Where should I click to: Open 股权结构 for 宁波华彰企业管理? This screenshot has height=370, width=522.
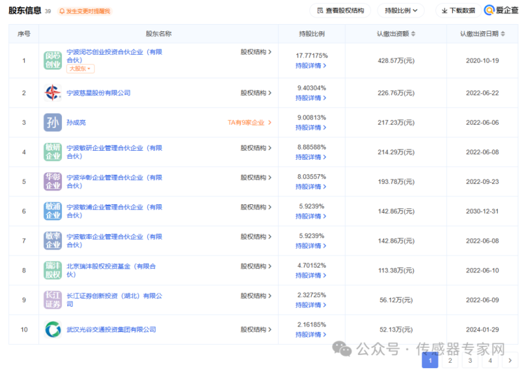[x=256, y=177]
